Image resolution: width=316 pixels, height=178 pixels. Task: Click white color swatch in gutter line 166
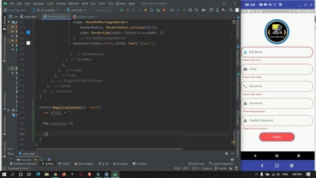tap(29, 43)
